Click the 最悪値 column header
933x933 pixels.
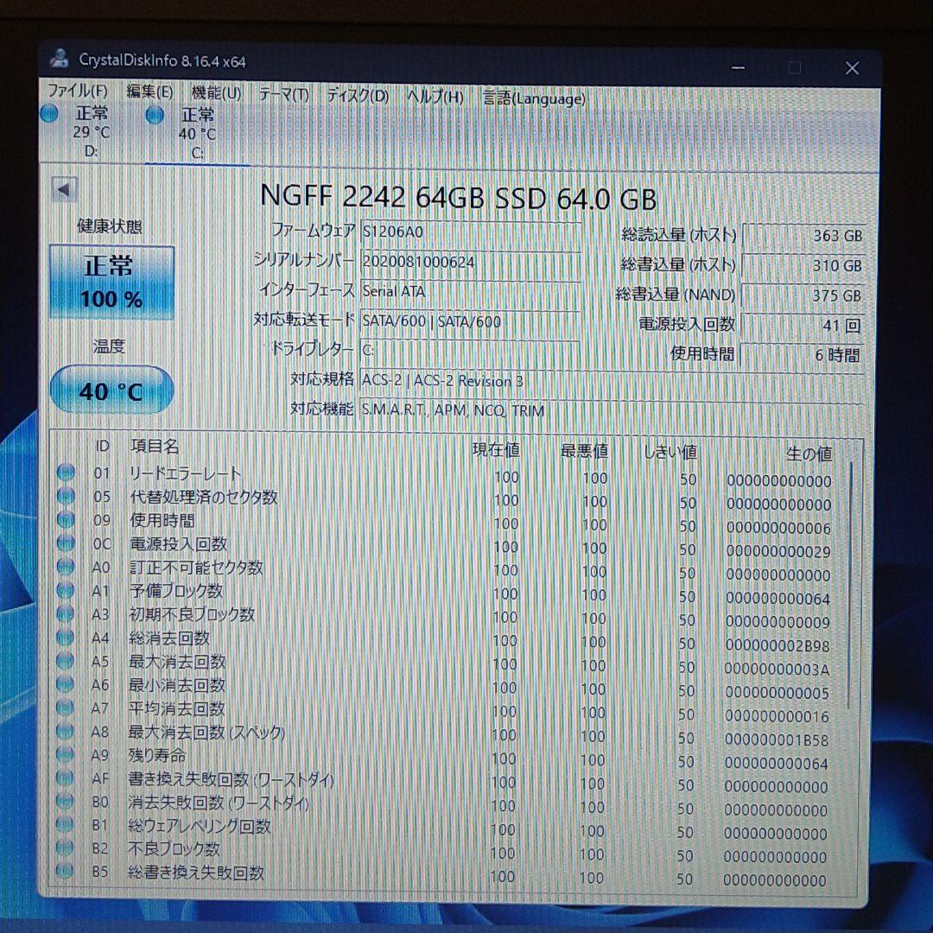[x=584, y=451]
